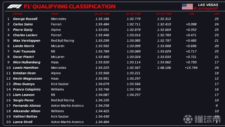Click Lewis Hamilton's Q3 time 1:48.106
The height and width of the screenshot is (127, 225).
point(164,68)
